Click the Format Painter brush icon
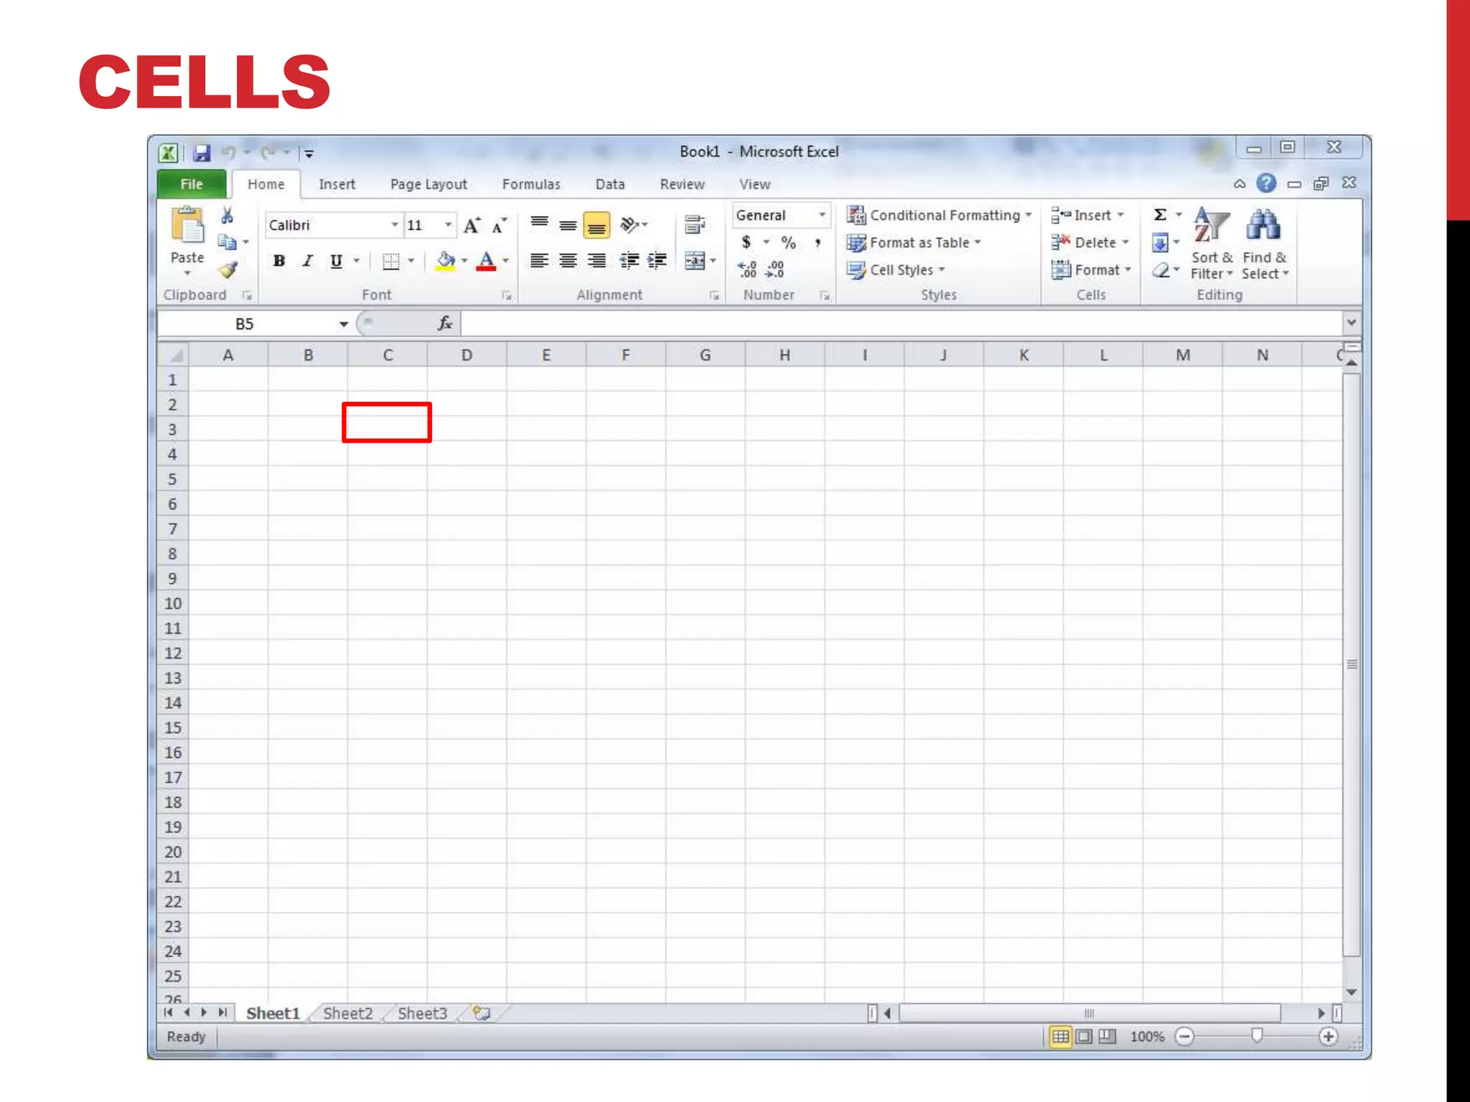1470x1102 pixels. 228,270
